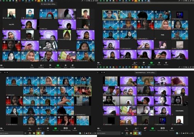Pause the recording in the bottom-left meeting

pos(64,128)
